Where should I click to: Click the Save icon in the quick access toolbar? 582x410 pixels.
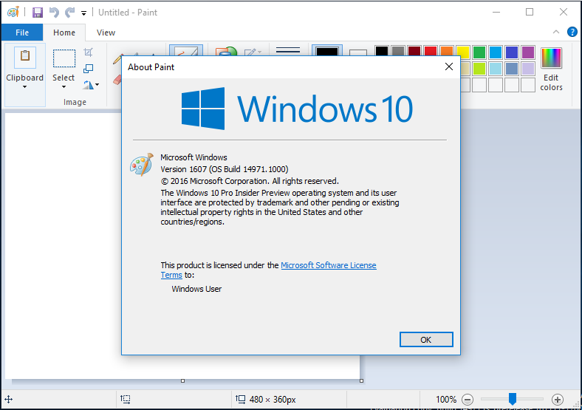38,13
